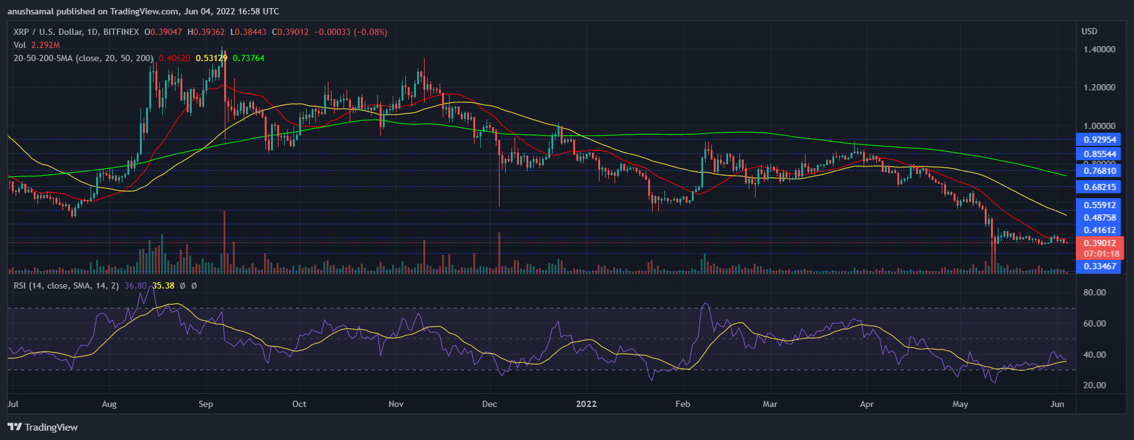This screenshot has height=440, width=1134.
Task: Click the May label on time axis
Action: (960, 404)
